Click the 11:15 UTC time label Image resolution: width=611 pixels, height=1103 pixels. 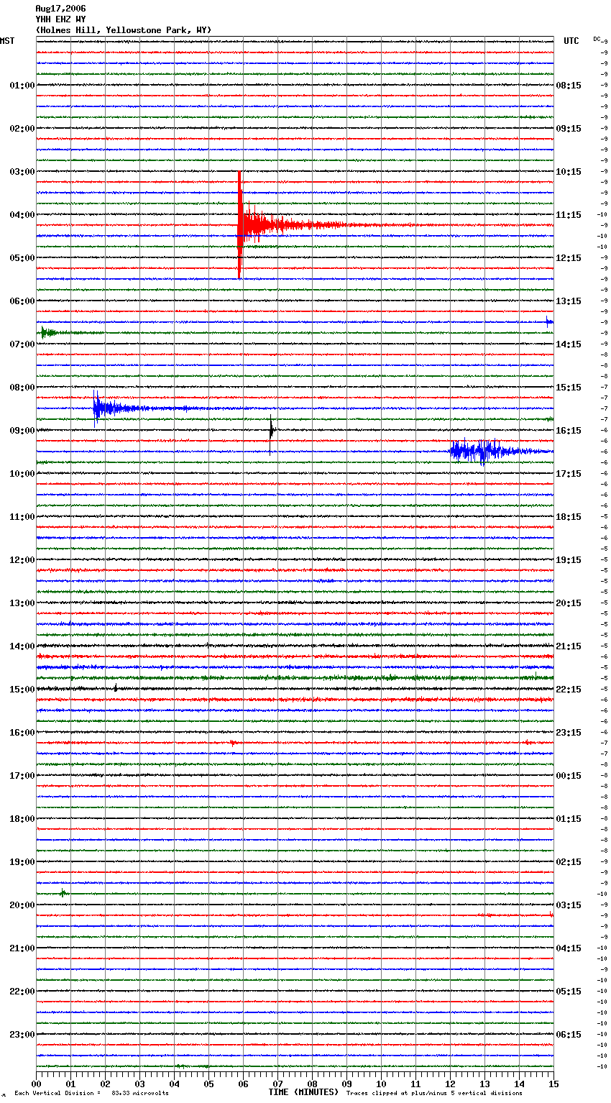[x=569, y=215]
